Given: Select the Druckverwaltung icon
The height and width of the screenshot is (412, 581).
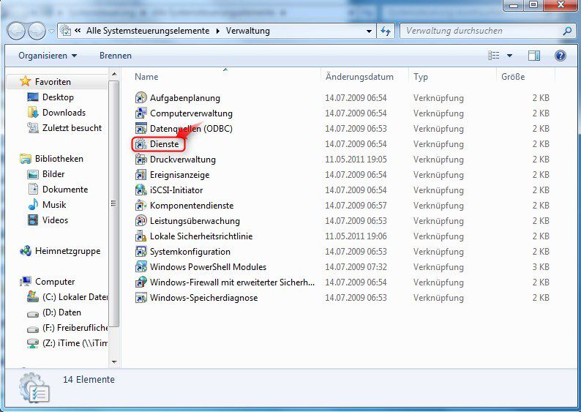Looking at the screenshot, I should pyautogui.click(x=140, y=160).
